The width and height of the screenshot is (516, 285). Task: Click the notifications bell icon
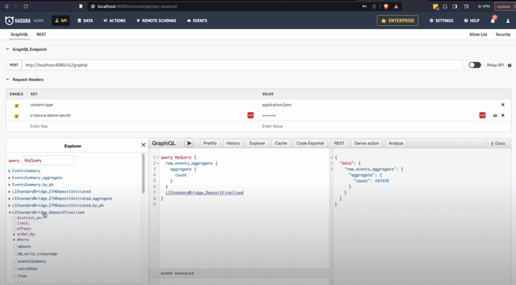pos(493,21)
